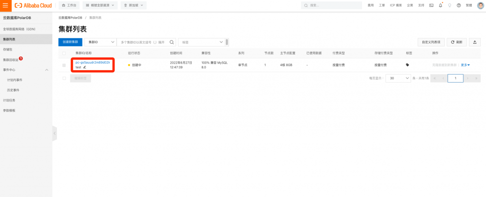Open 历史事件 in the sidebar
This screenshot has width=486, height=197.
point(13,90)
